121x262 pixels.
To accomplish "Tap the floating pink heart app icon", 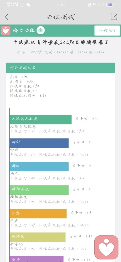I will pos(106,247).
